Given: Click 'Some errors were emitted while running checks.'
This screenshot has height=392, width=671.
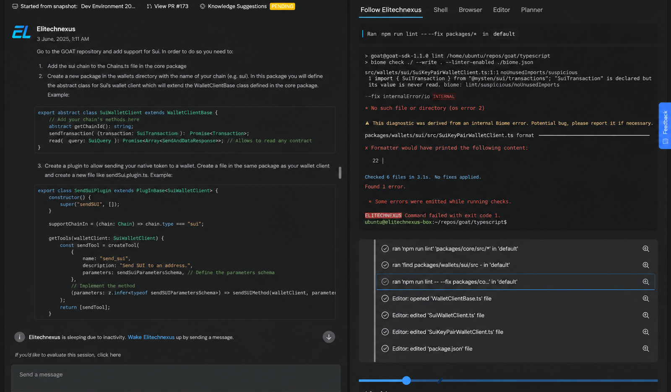Looking at the screenshot, I should 443,202.
